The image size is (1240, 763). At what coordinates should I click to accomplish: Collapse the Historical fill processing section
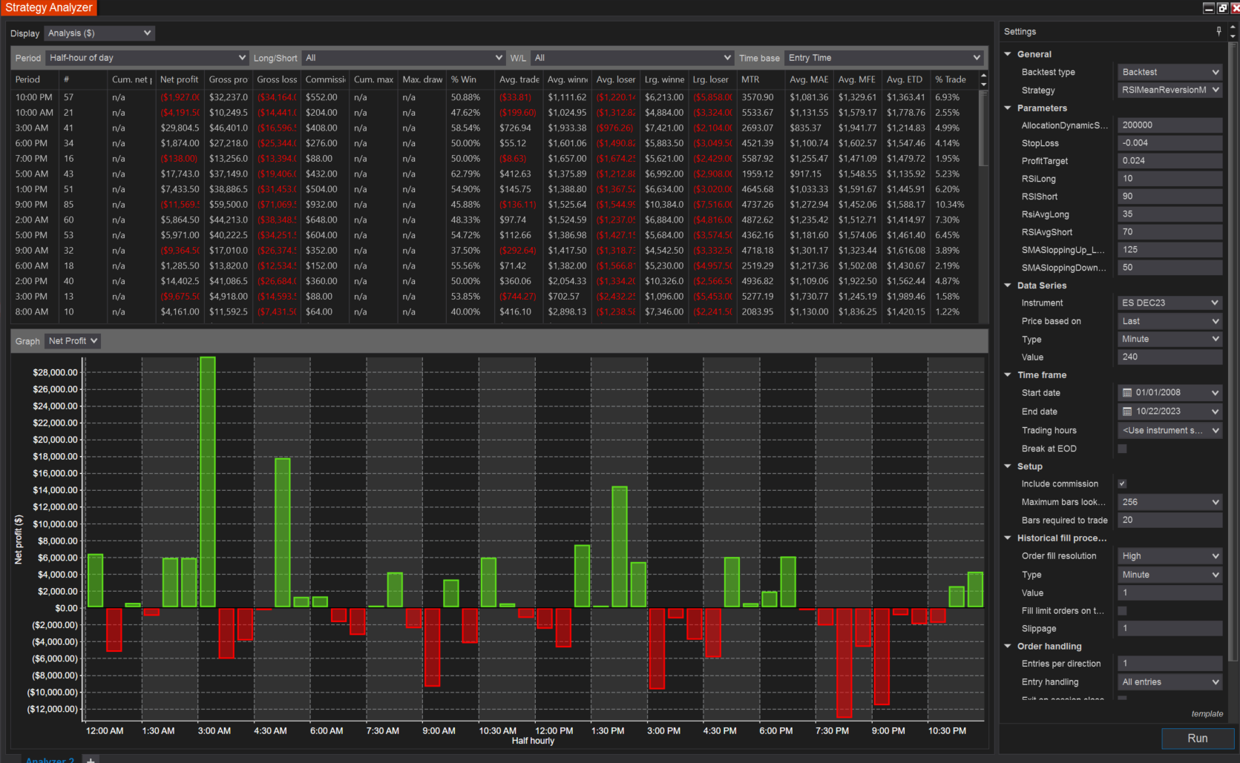1008,538
